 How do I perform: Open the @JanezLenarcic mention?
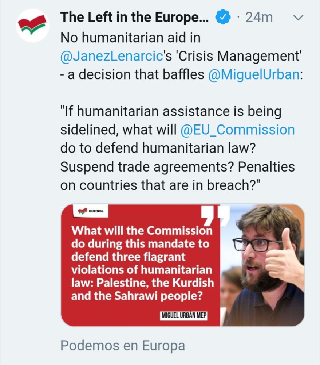(x=111, y=56)
